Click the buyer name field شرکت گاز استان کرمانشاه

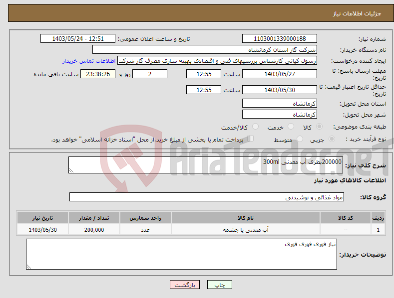tap(205, 49)
